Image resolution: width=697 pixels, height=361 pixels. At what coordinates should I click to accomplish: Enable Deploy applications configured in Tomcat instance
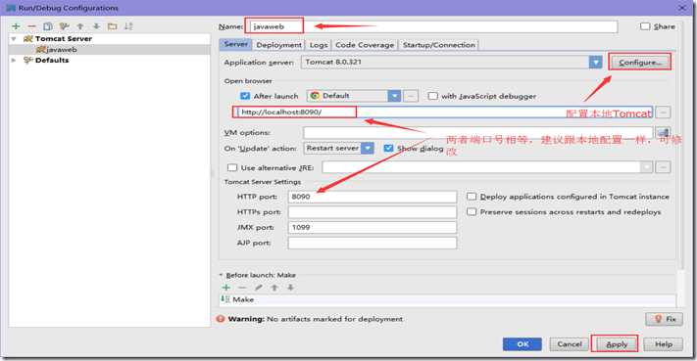click(472, 196)
